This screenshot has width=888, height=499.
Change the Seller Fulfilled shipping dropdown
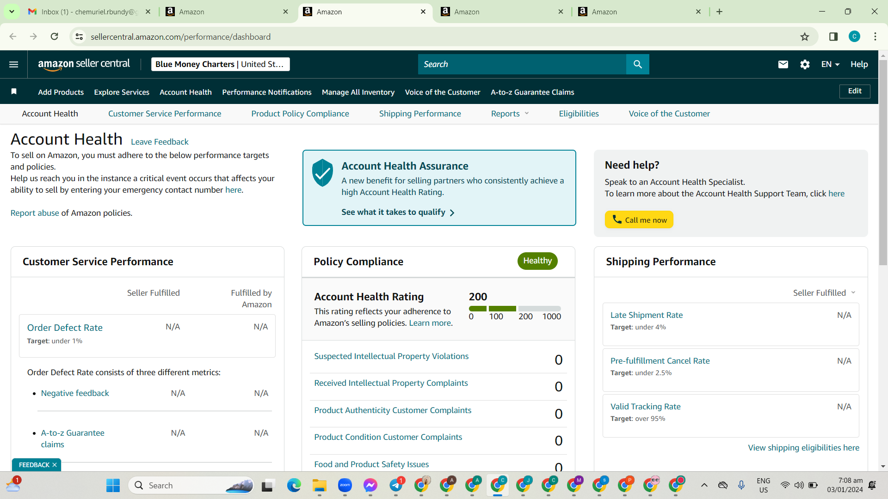pyautogui.click(x=824, y=293)
